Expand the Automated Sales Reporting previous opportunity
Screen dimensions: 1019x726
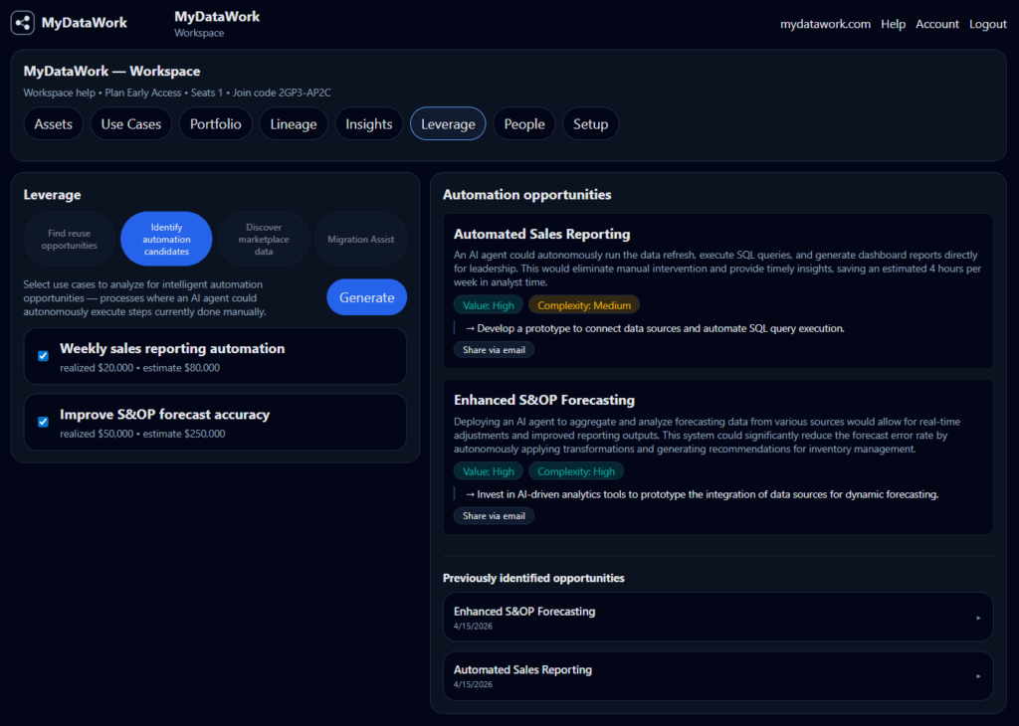[717, 676]
